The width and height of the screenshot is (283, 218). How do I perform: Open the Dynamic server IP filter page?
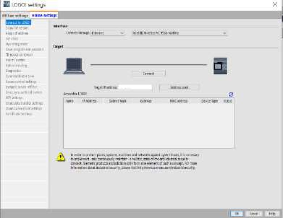[x=21, y=87]
